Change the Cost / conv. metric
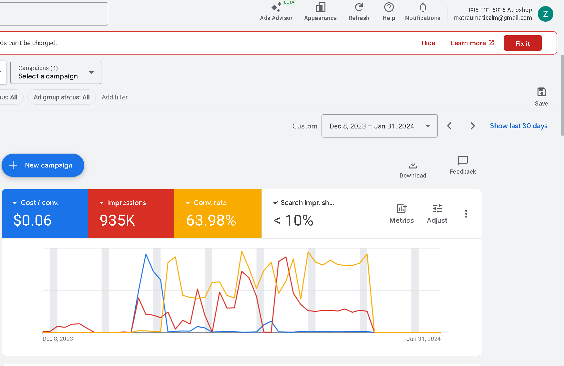The height and width of the screenshot is (366, 564). (36, 203)
